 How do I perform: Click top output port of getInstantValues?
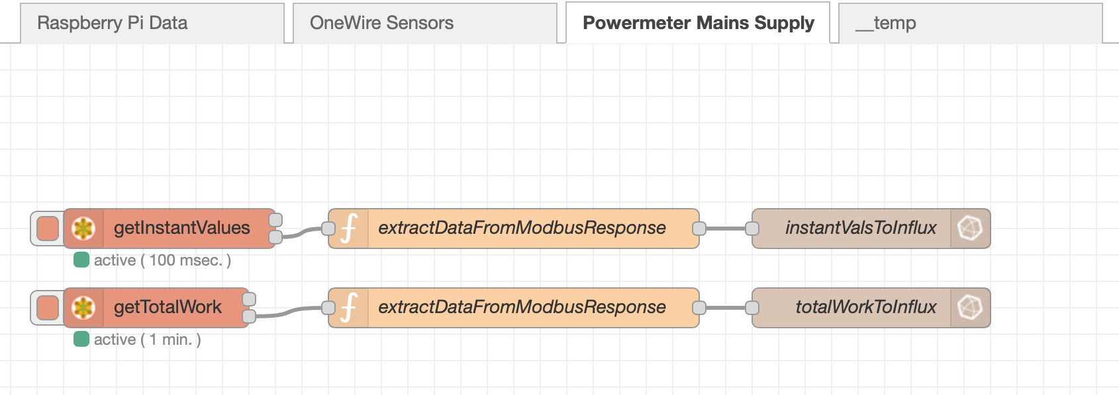coord(276,220)
